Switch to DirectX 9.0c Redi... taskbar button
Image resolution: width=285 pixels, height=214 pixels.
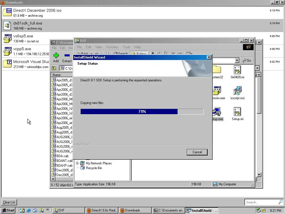pyautogui.click(x=102, y=210)
